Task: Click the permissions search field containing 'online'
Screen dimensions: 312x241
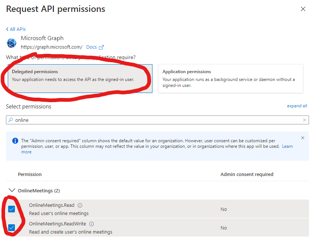Action: point(157,120)
